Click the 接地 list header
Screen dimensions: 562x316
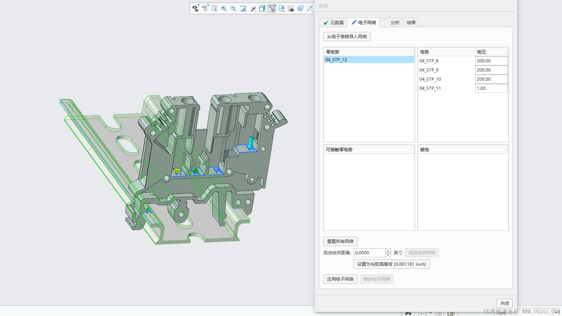click(463, 149)
